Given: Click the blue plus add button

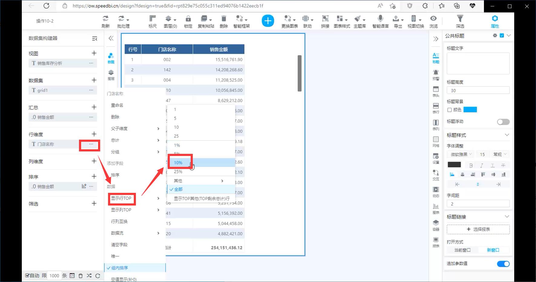Looking at the screenshot, I should [x=268, y=21].
